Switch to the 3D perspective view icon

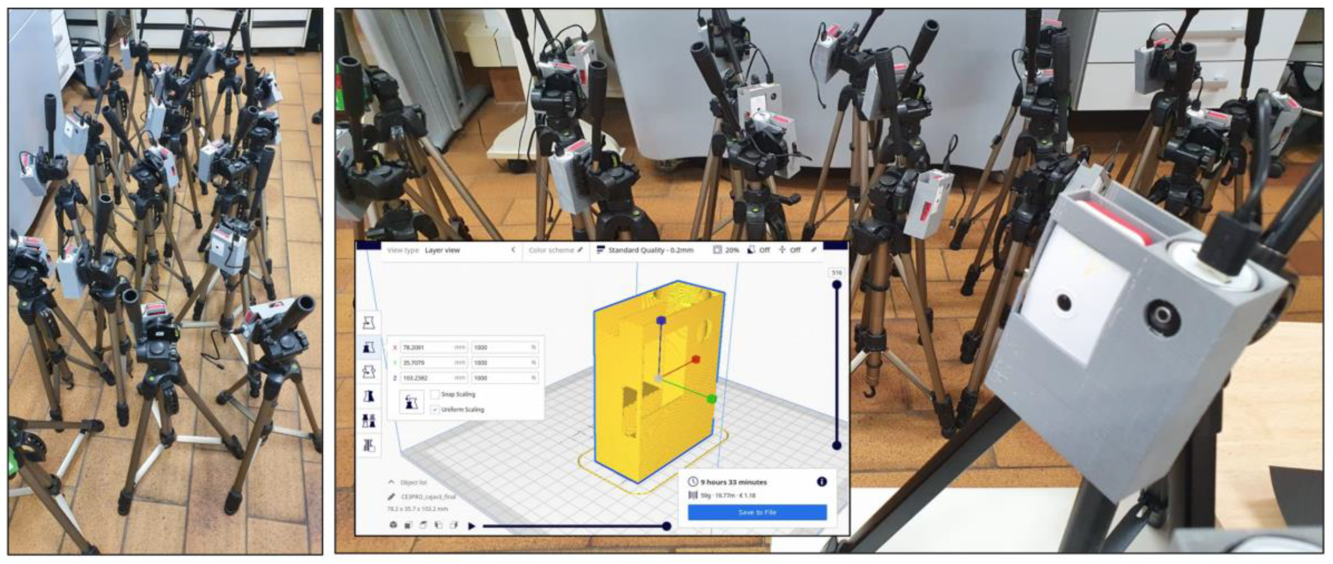pos(393,525)
